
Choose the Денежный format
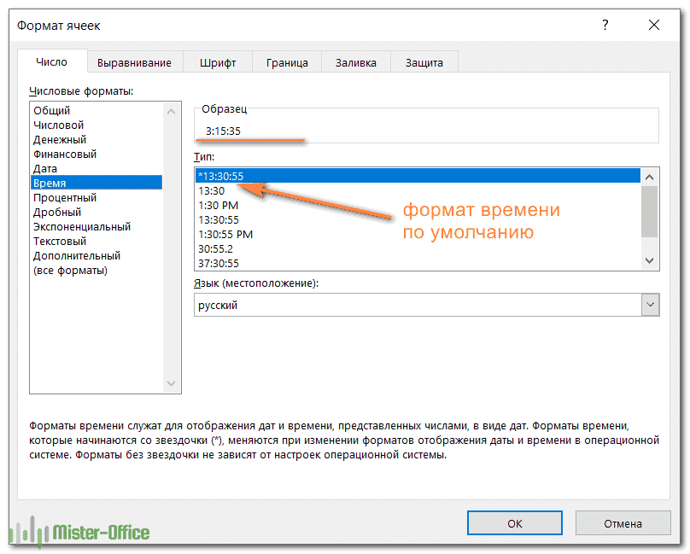click(x=96, y=140)
